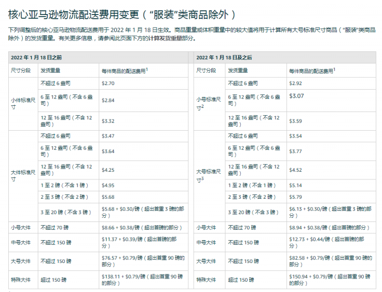
Task: Select the $5.68 + $0.30/磅 fee cell
Action: 143,212
